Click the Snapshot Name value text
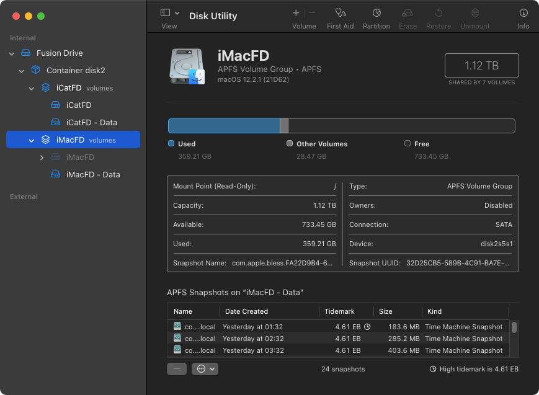 (282, 263)
